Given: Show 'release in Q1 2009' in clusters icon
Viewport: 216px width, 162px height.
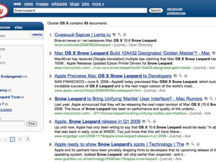Looking at the screenshot, I should tap(154, 121).
